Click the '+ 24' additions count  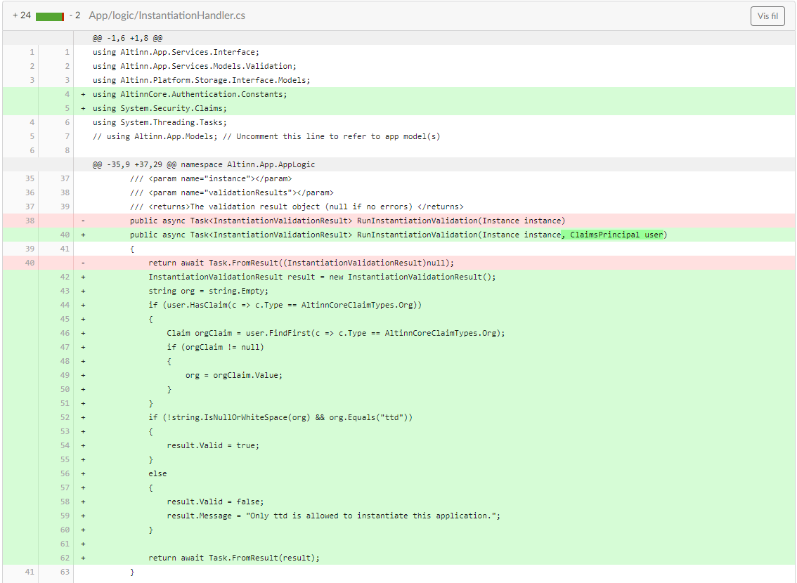point(22,15)
